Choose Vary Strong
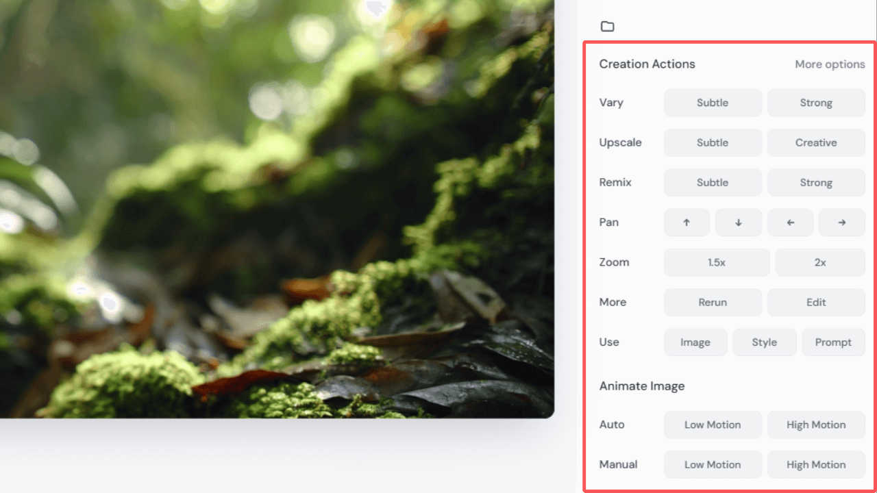 pyautogui.click(x=816, y=103)
